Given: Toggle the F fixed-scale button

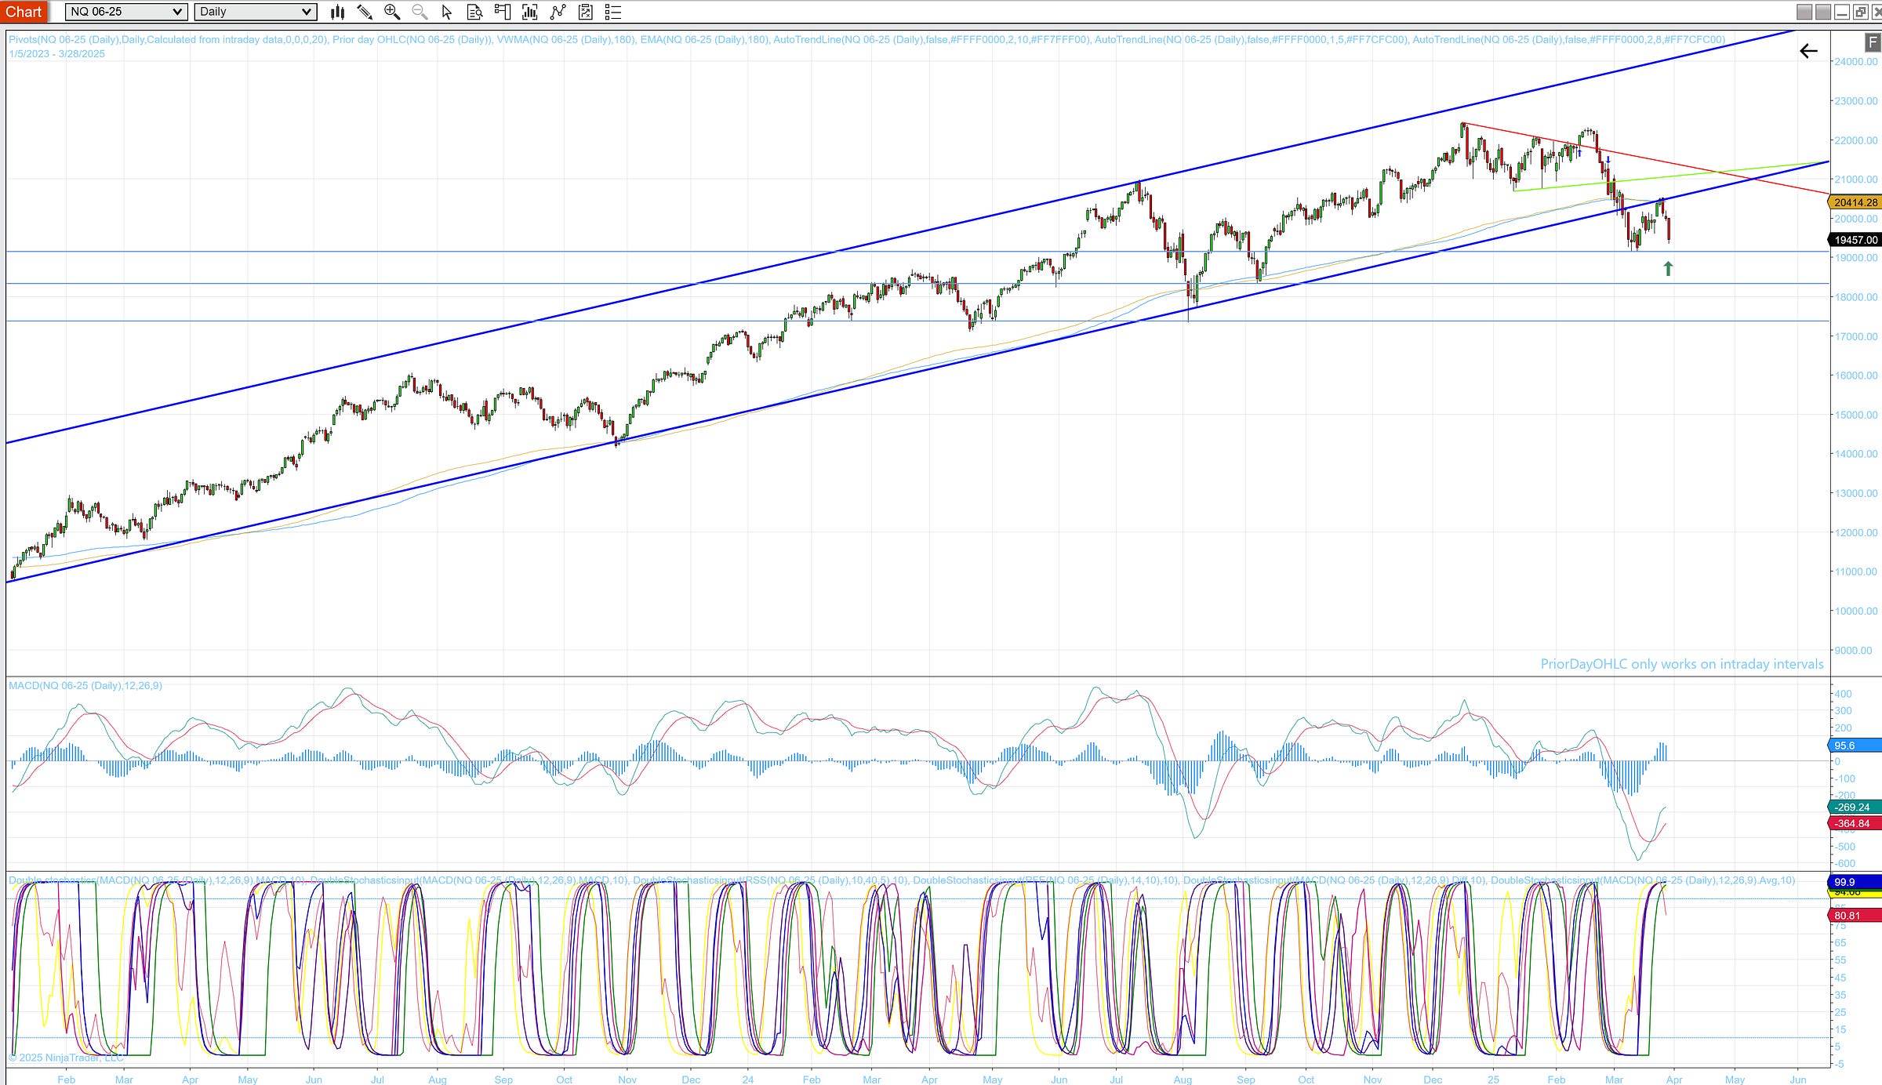Looking at the screenshot, I should point(1872,42).
